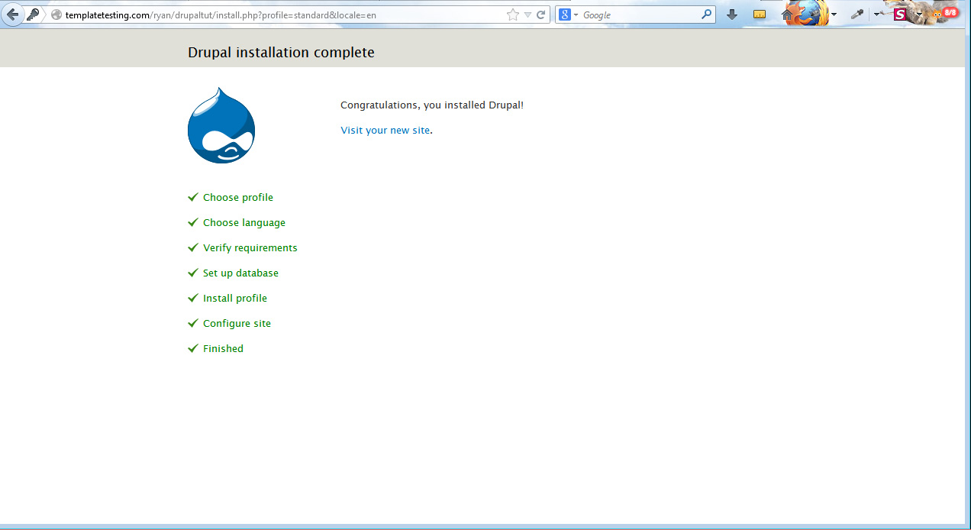Open the Google search engine selector

pyautogui.click(x=569, y=15)
